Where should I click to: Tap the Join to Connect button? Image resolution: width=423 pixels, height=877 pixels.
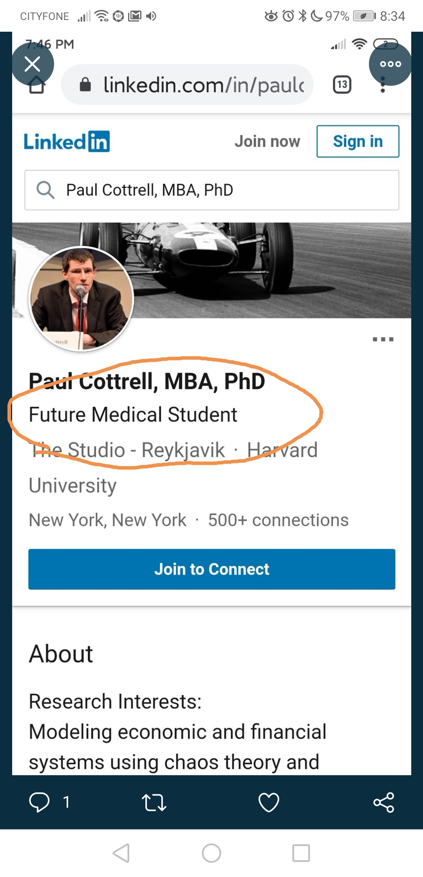coord(211,569)
